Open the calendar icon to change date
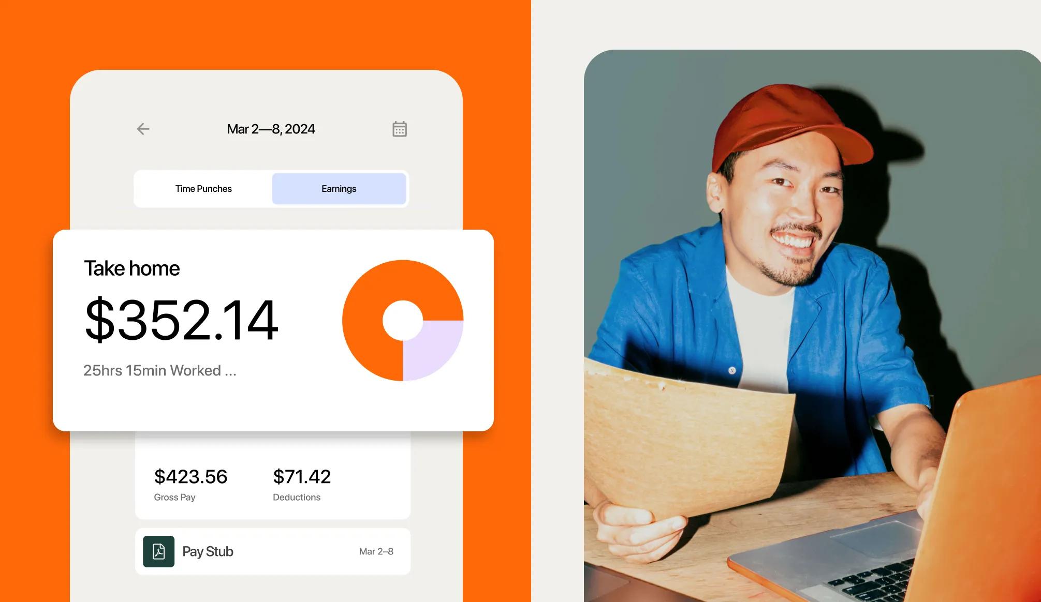Screen dimensions: 1041x602 (x=399, y=129)
